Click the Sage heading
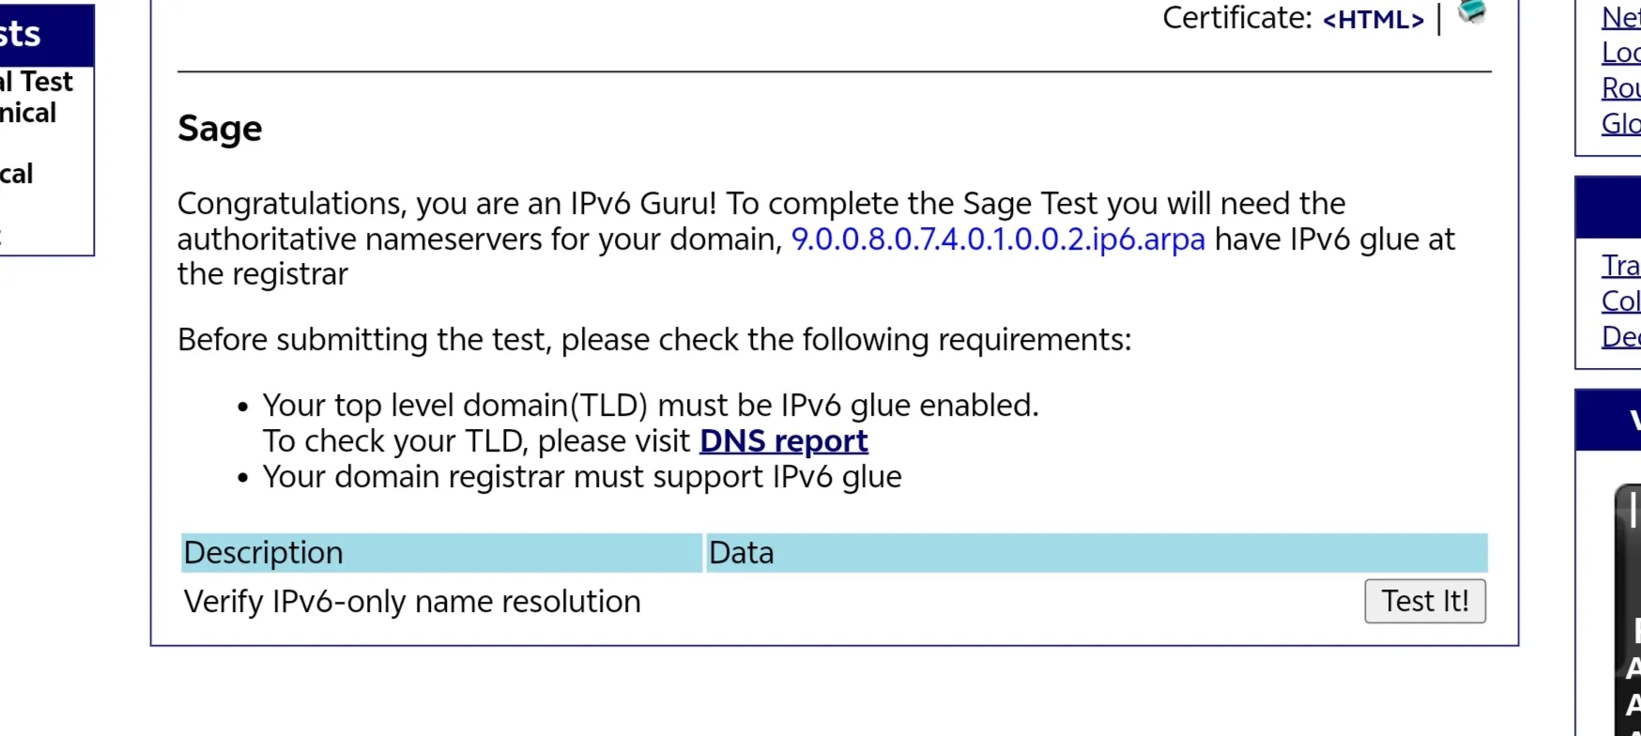 coord(220,129)
